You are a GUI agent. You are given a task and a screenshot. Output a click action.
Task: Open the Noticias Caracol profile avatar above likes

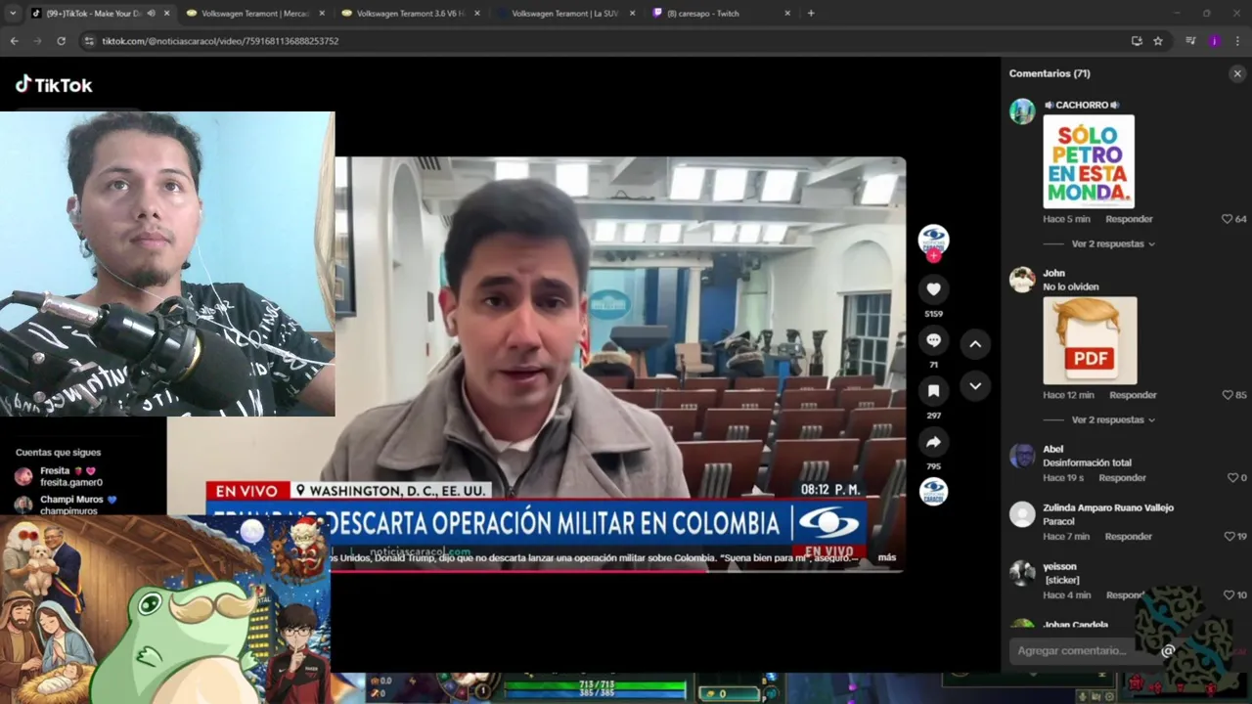(x=933, y=239)
